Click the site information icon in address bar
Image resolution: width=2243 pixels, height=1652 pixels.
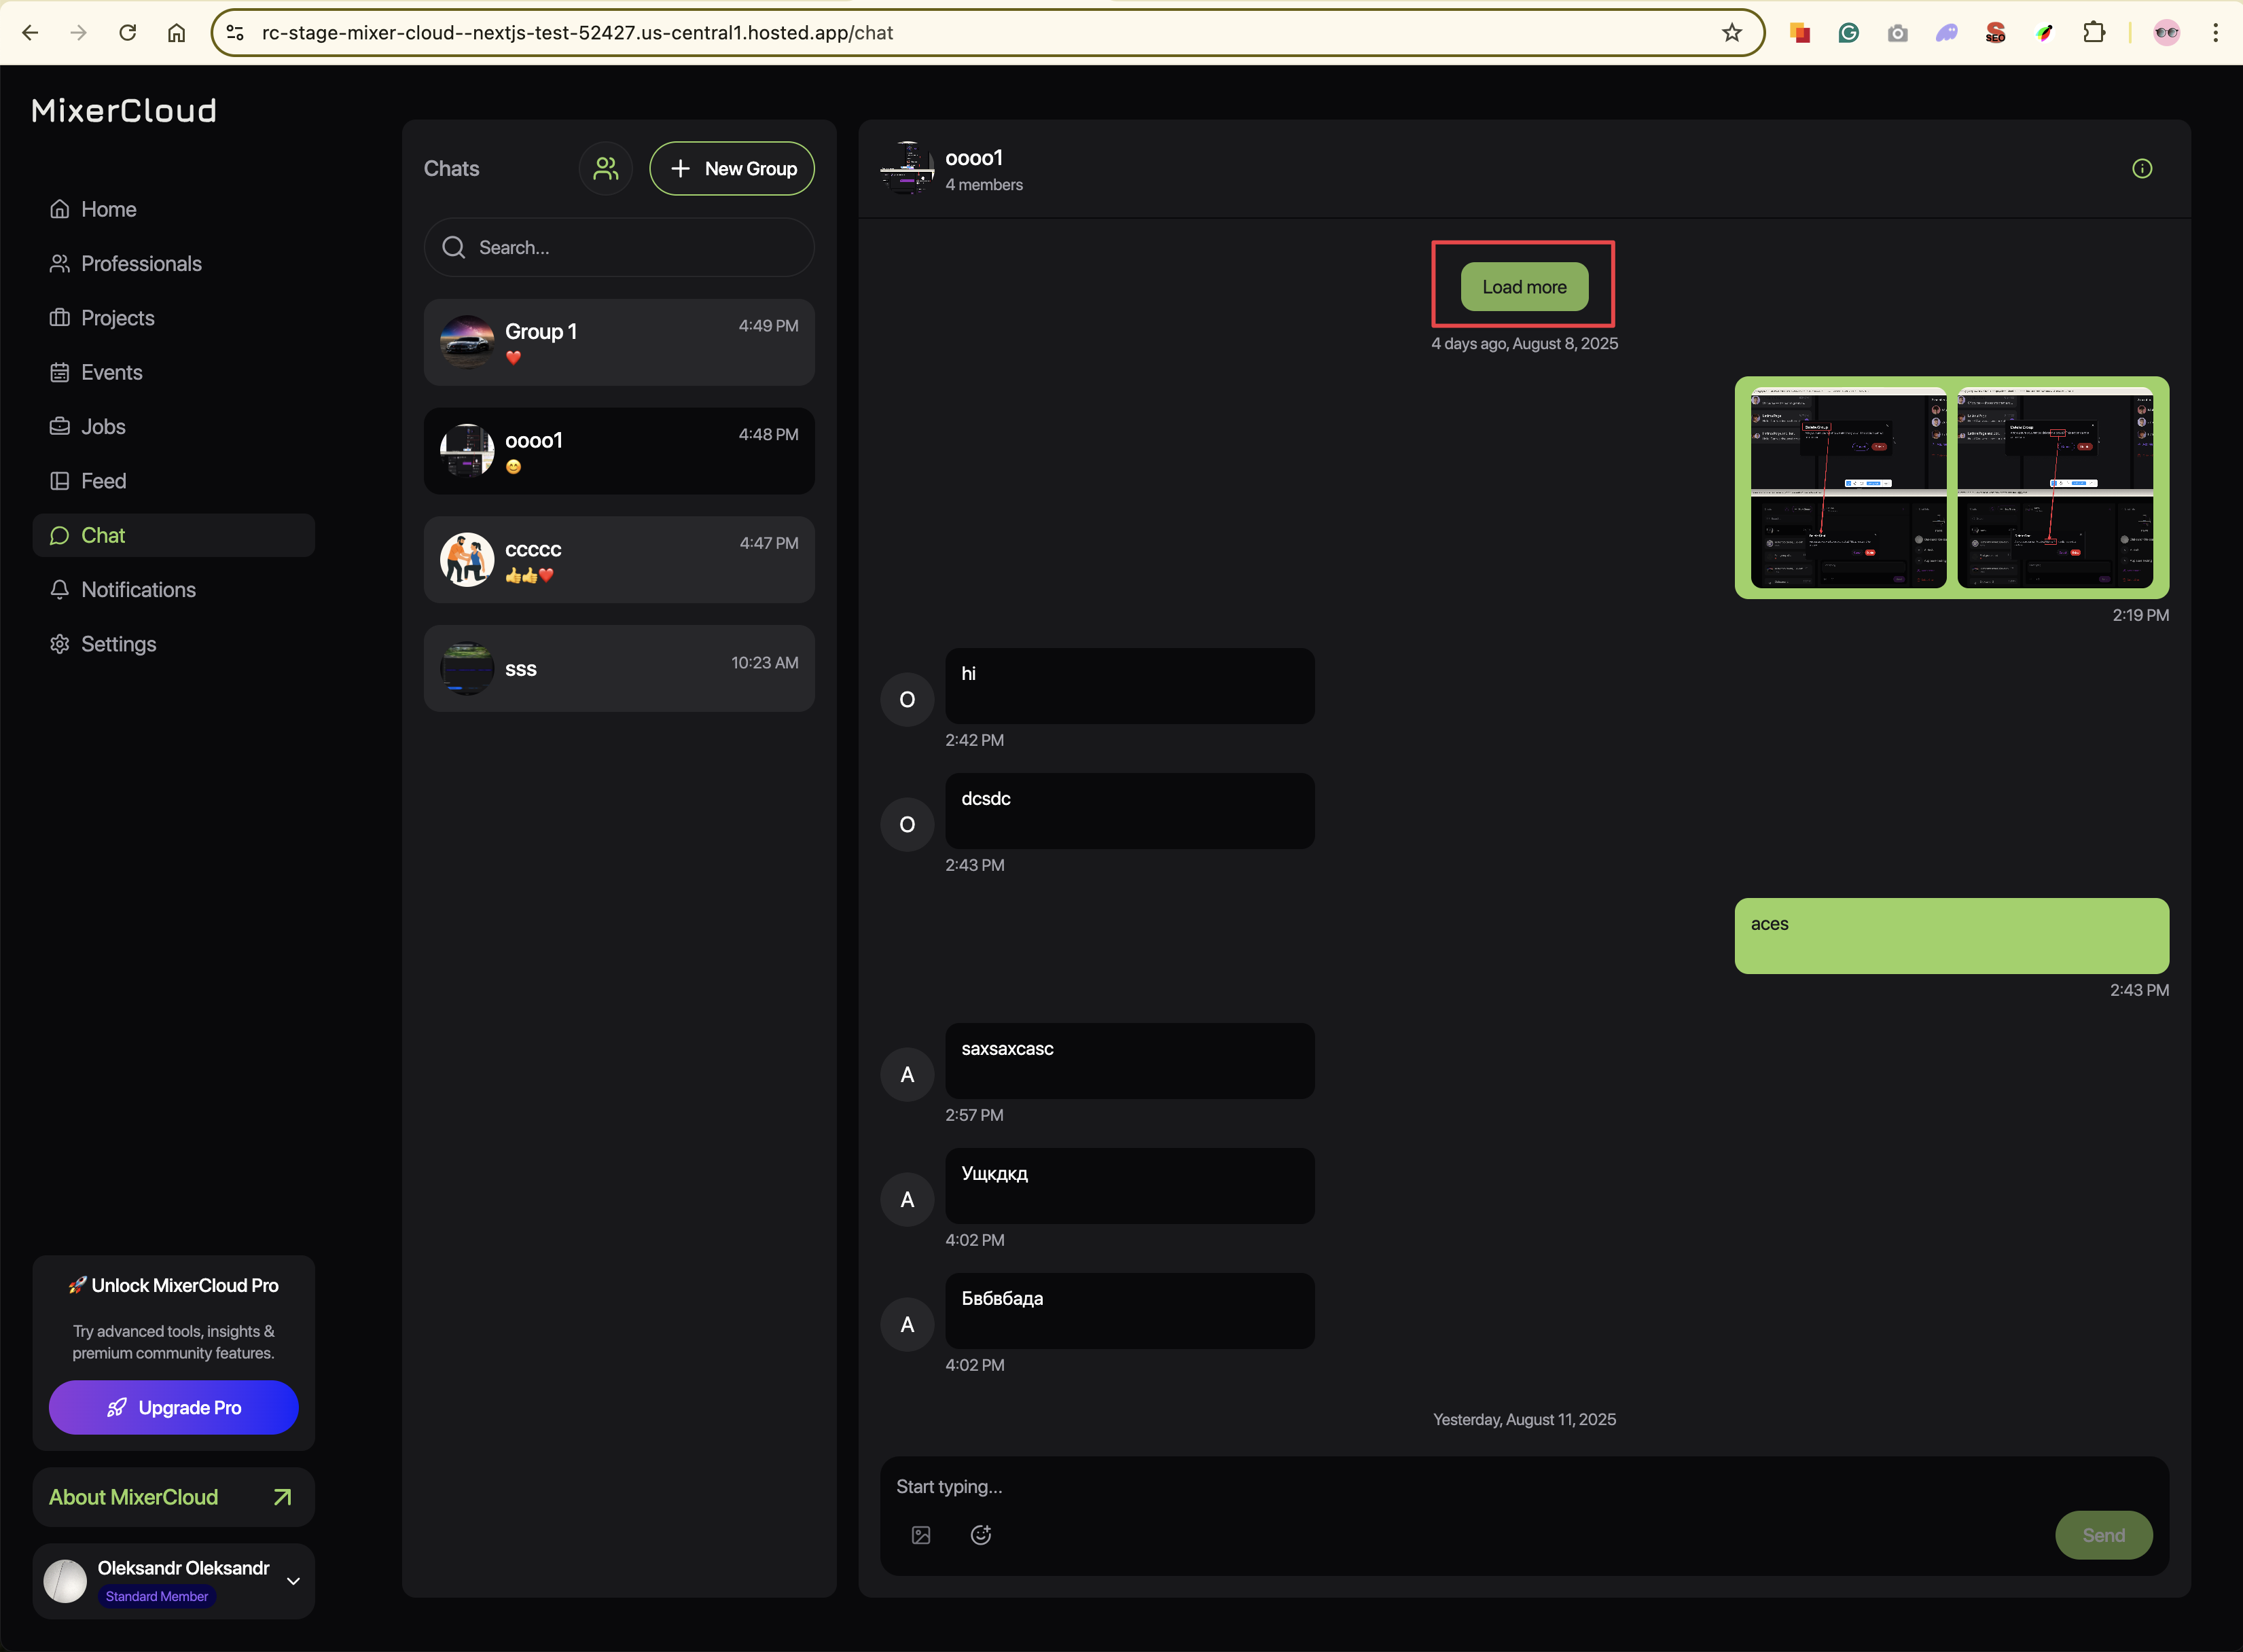235,33
